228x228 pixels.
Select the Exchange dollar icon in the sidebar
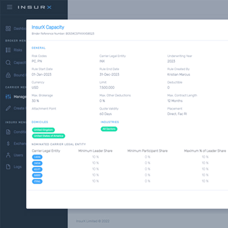coord(8,144)
